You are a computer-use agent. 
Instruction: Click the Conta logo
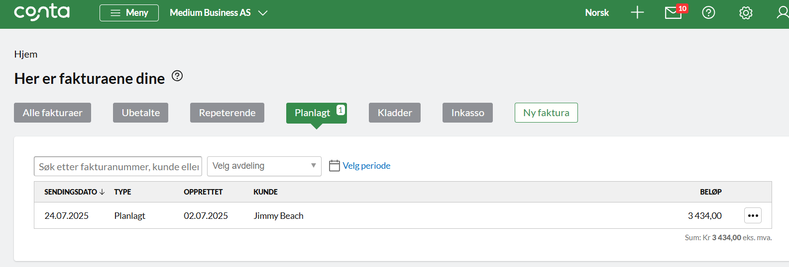[42, 12]
